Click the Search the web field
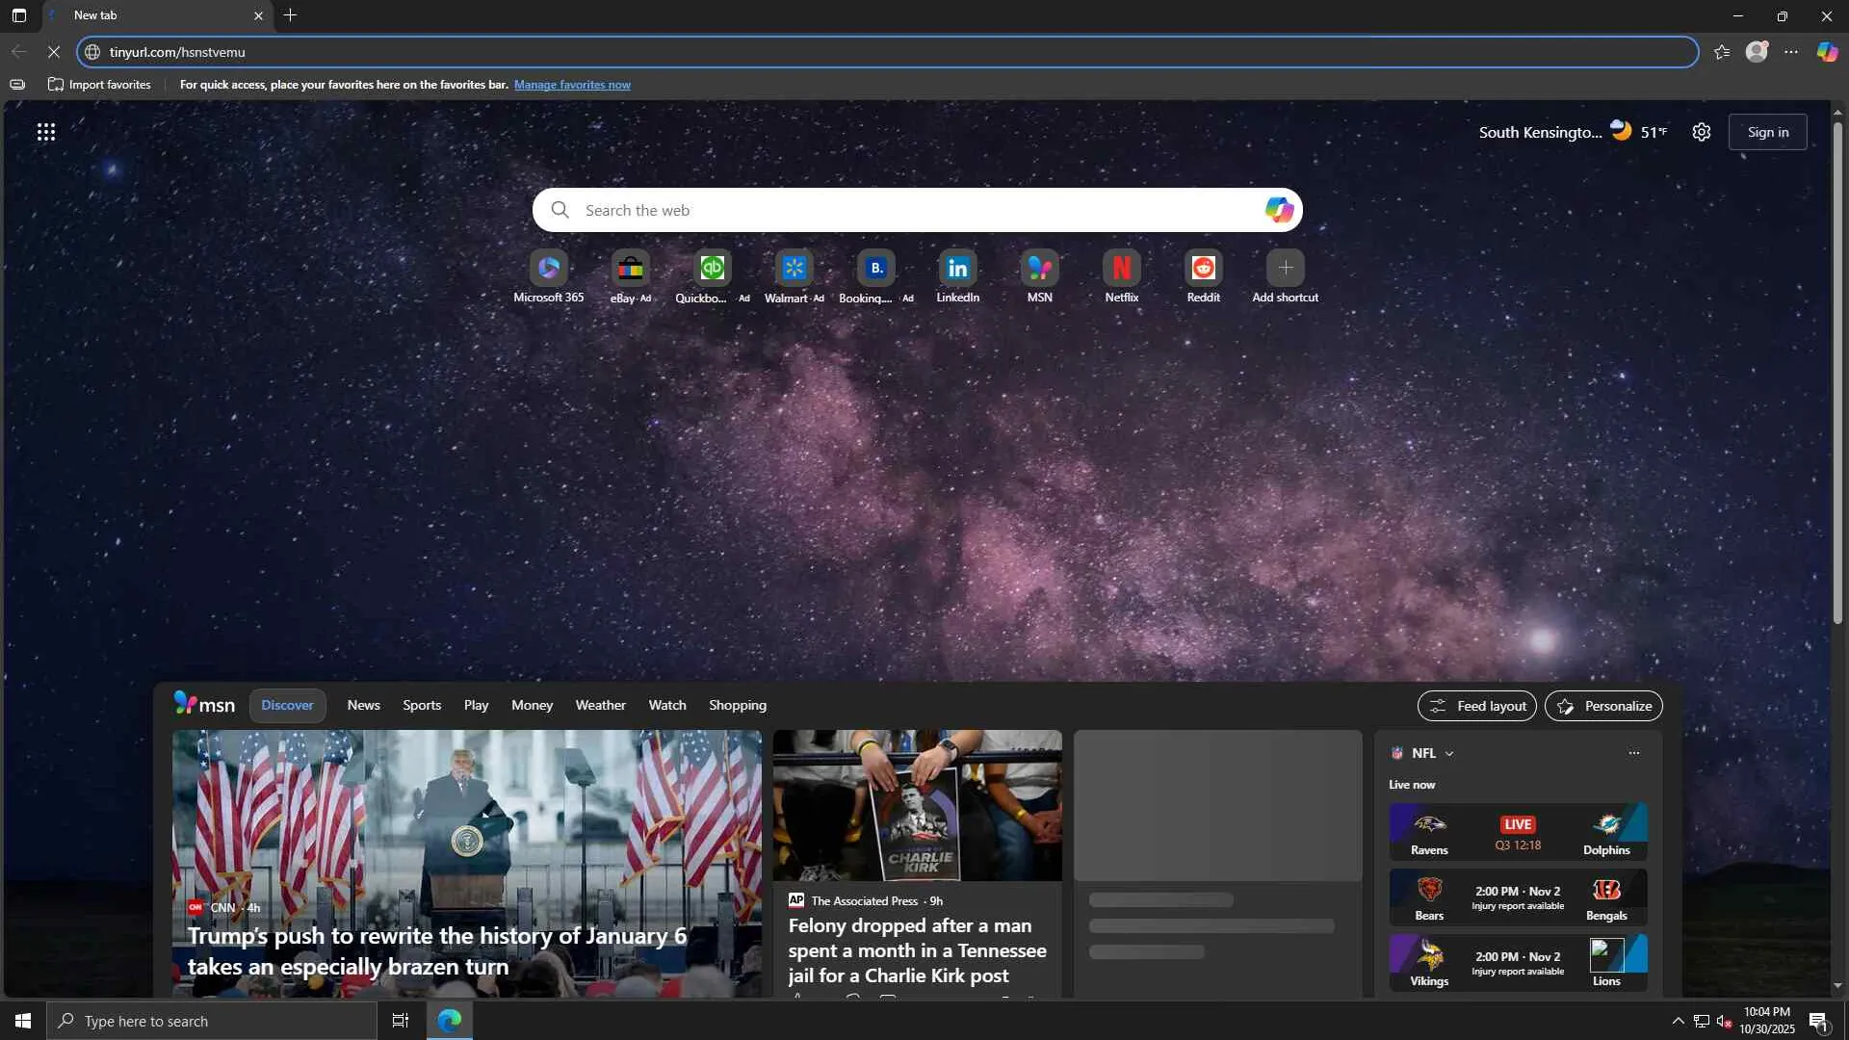The width and height of the screenshot is (1849, 1040). point(905,210)
